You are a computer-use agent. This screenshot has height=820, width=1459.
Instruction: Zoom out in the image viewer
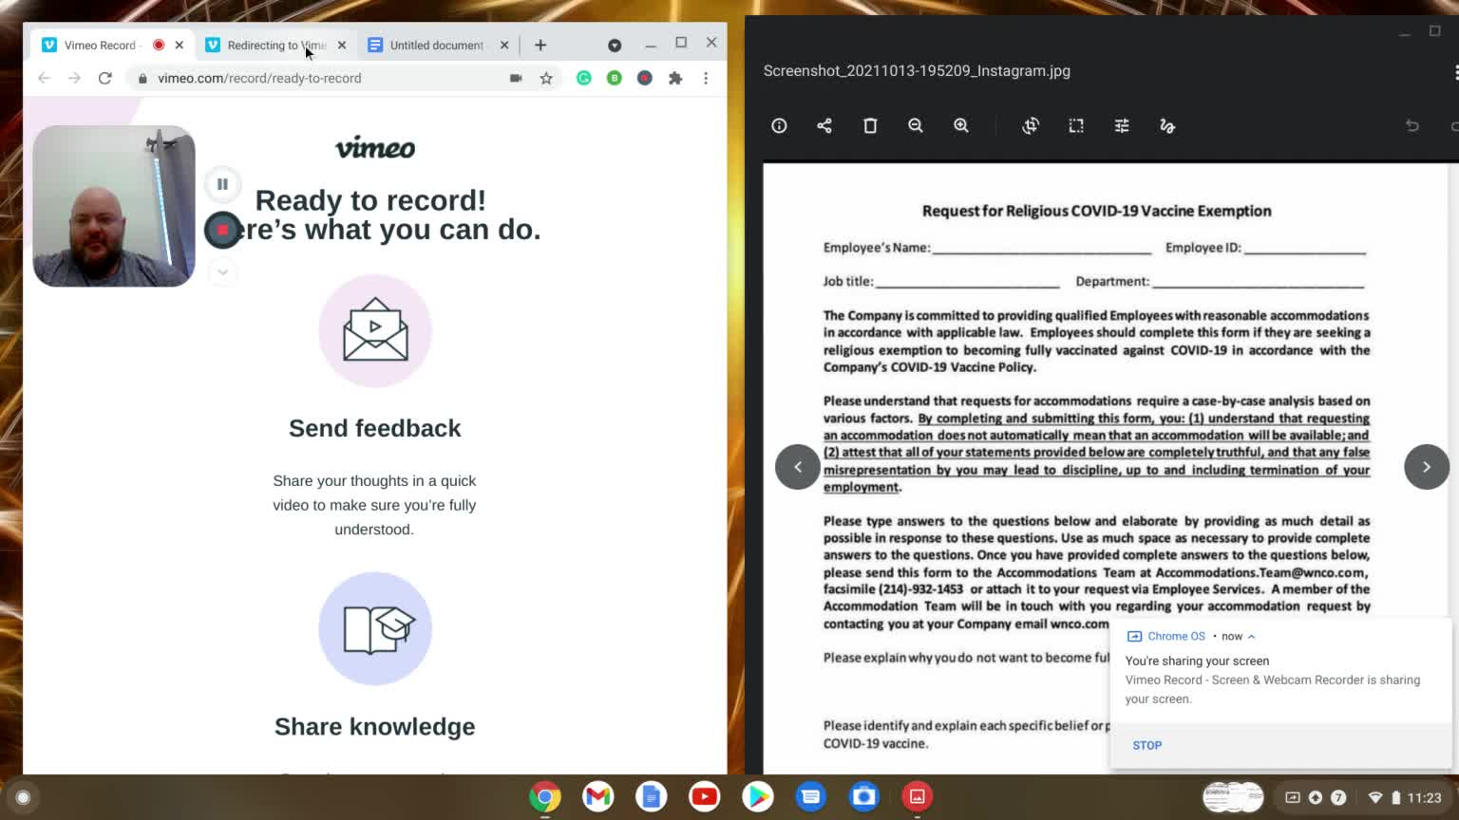point(916,125)
